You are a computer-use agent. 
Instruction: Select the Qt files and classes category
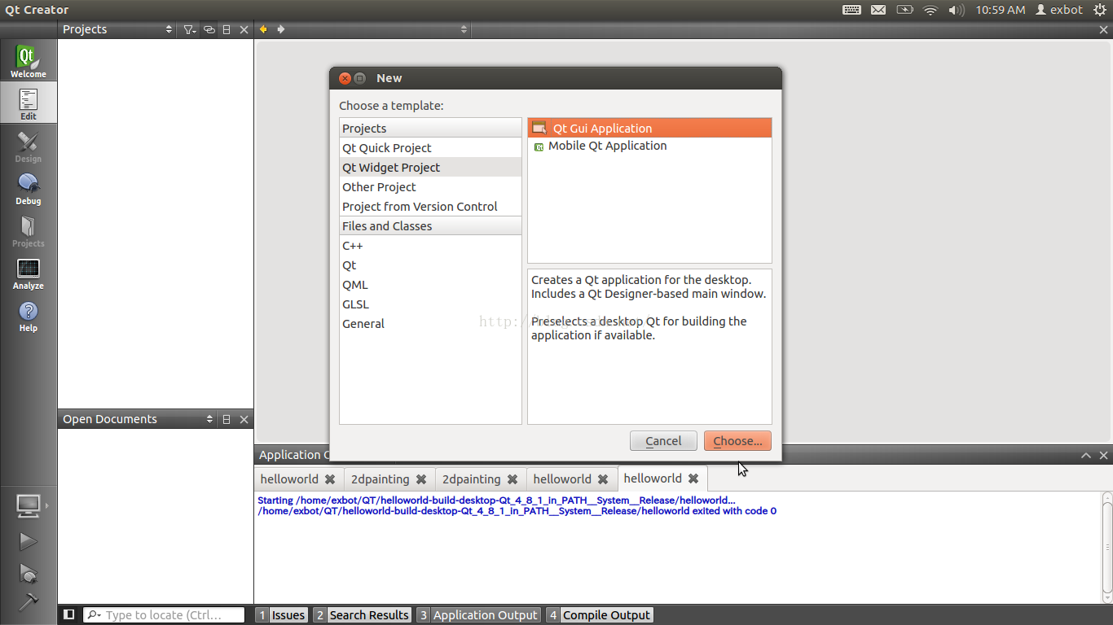(430, 265)
